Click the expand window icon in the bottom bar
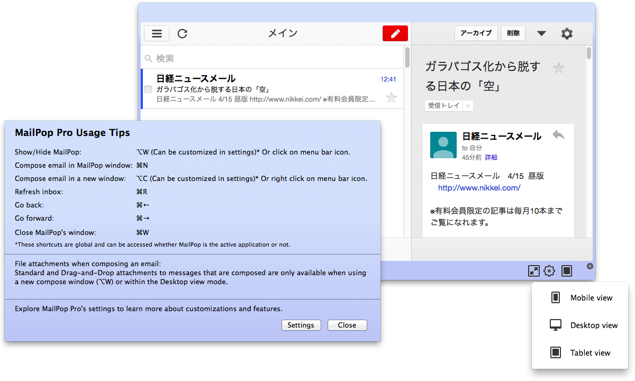This screenshot has height=381, width=635. tap(534, 271)
